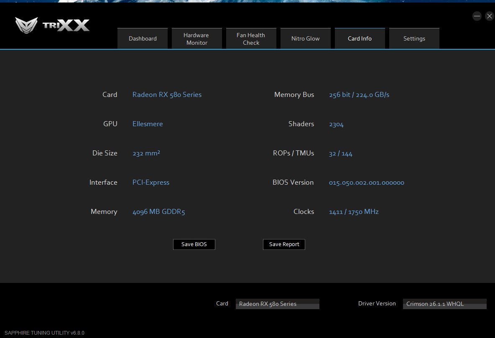Minimize the TRIXX window
Viewport: 495px width, 338px height.
click(x=477, y=16)
